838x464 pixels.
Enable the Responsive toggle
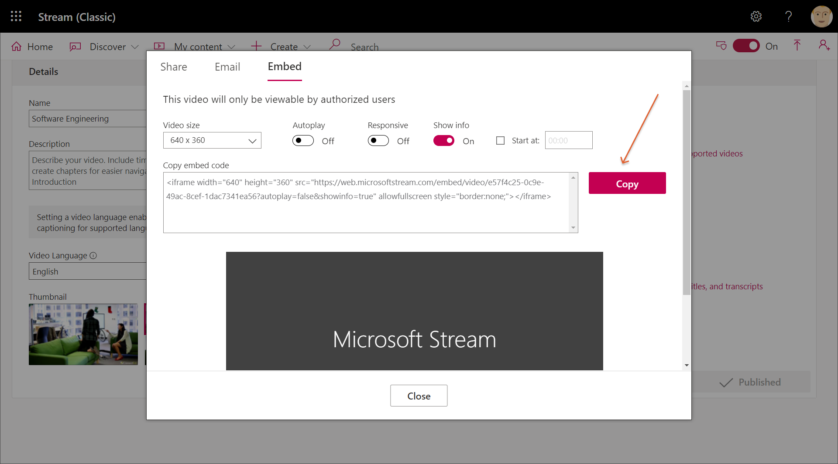(378, 141)
